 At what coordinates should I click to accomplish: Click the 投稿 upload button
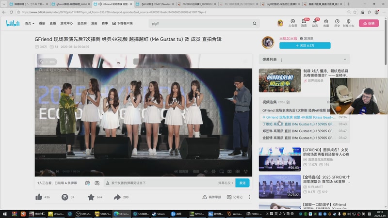pos(369,23)
